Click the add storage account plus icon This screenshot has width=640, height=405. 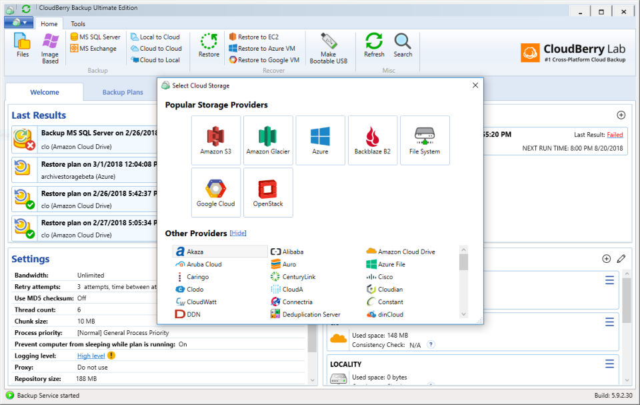pyautogui.click(x=606, y=258)
